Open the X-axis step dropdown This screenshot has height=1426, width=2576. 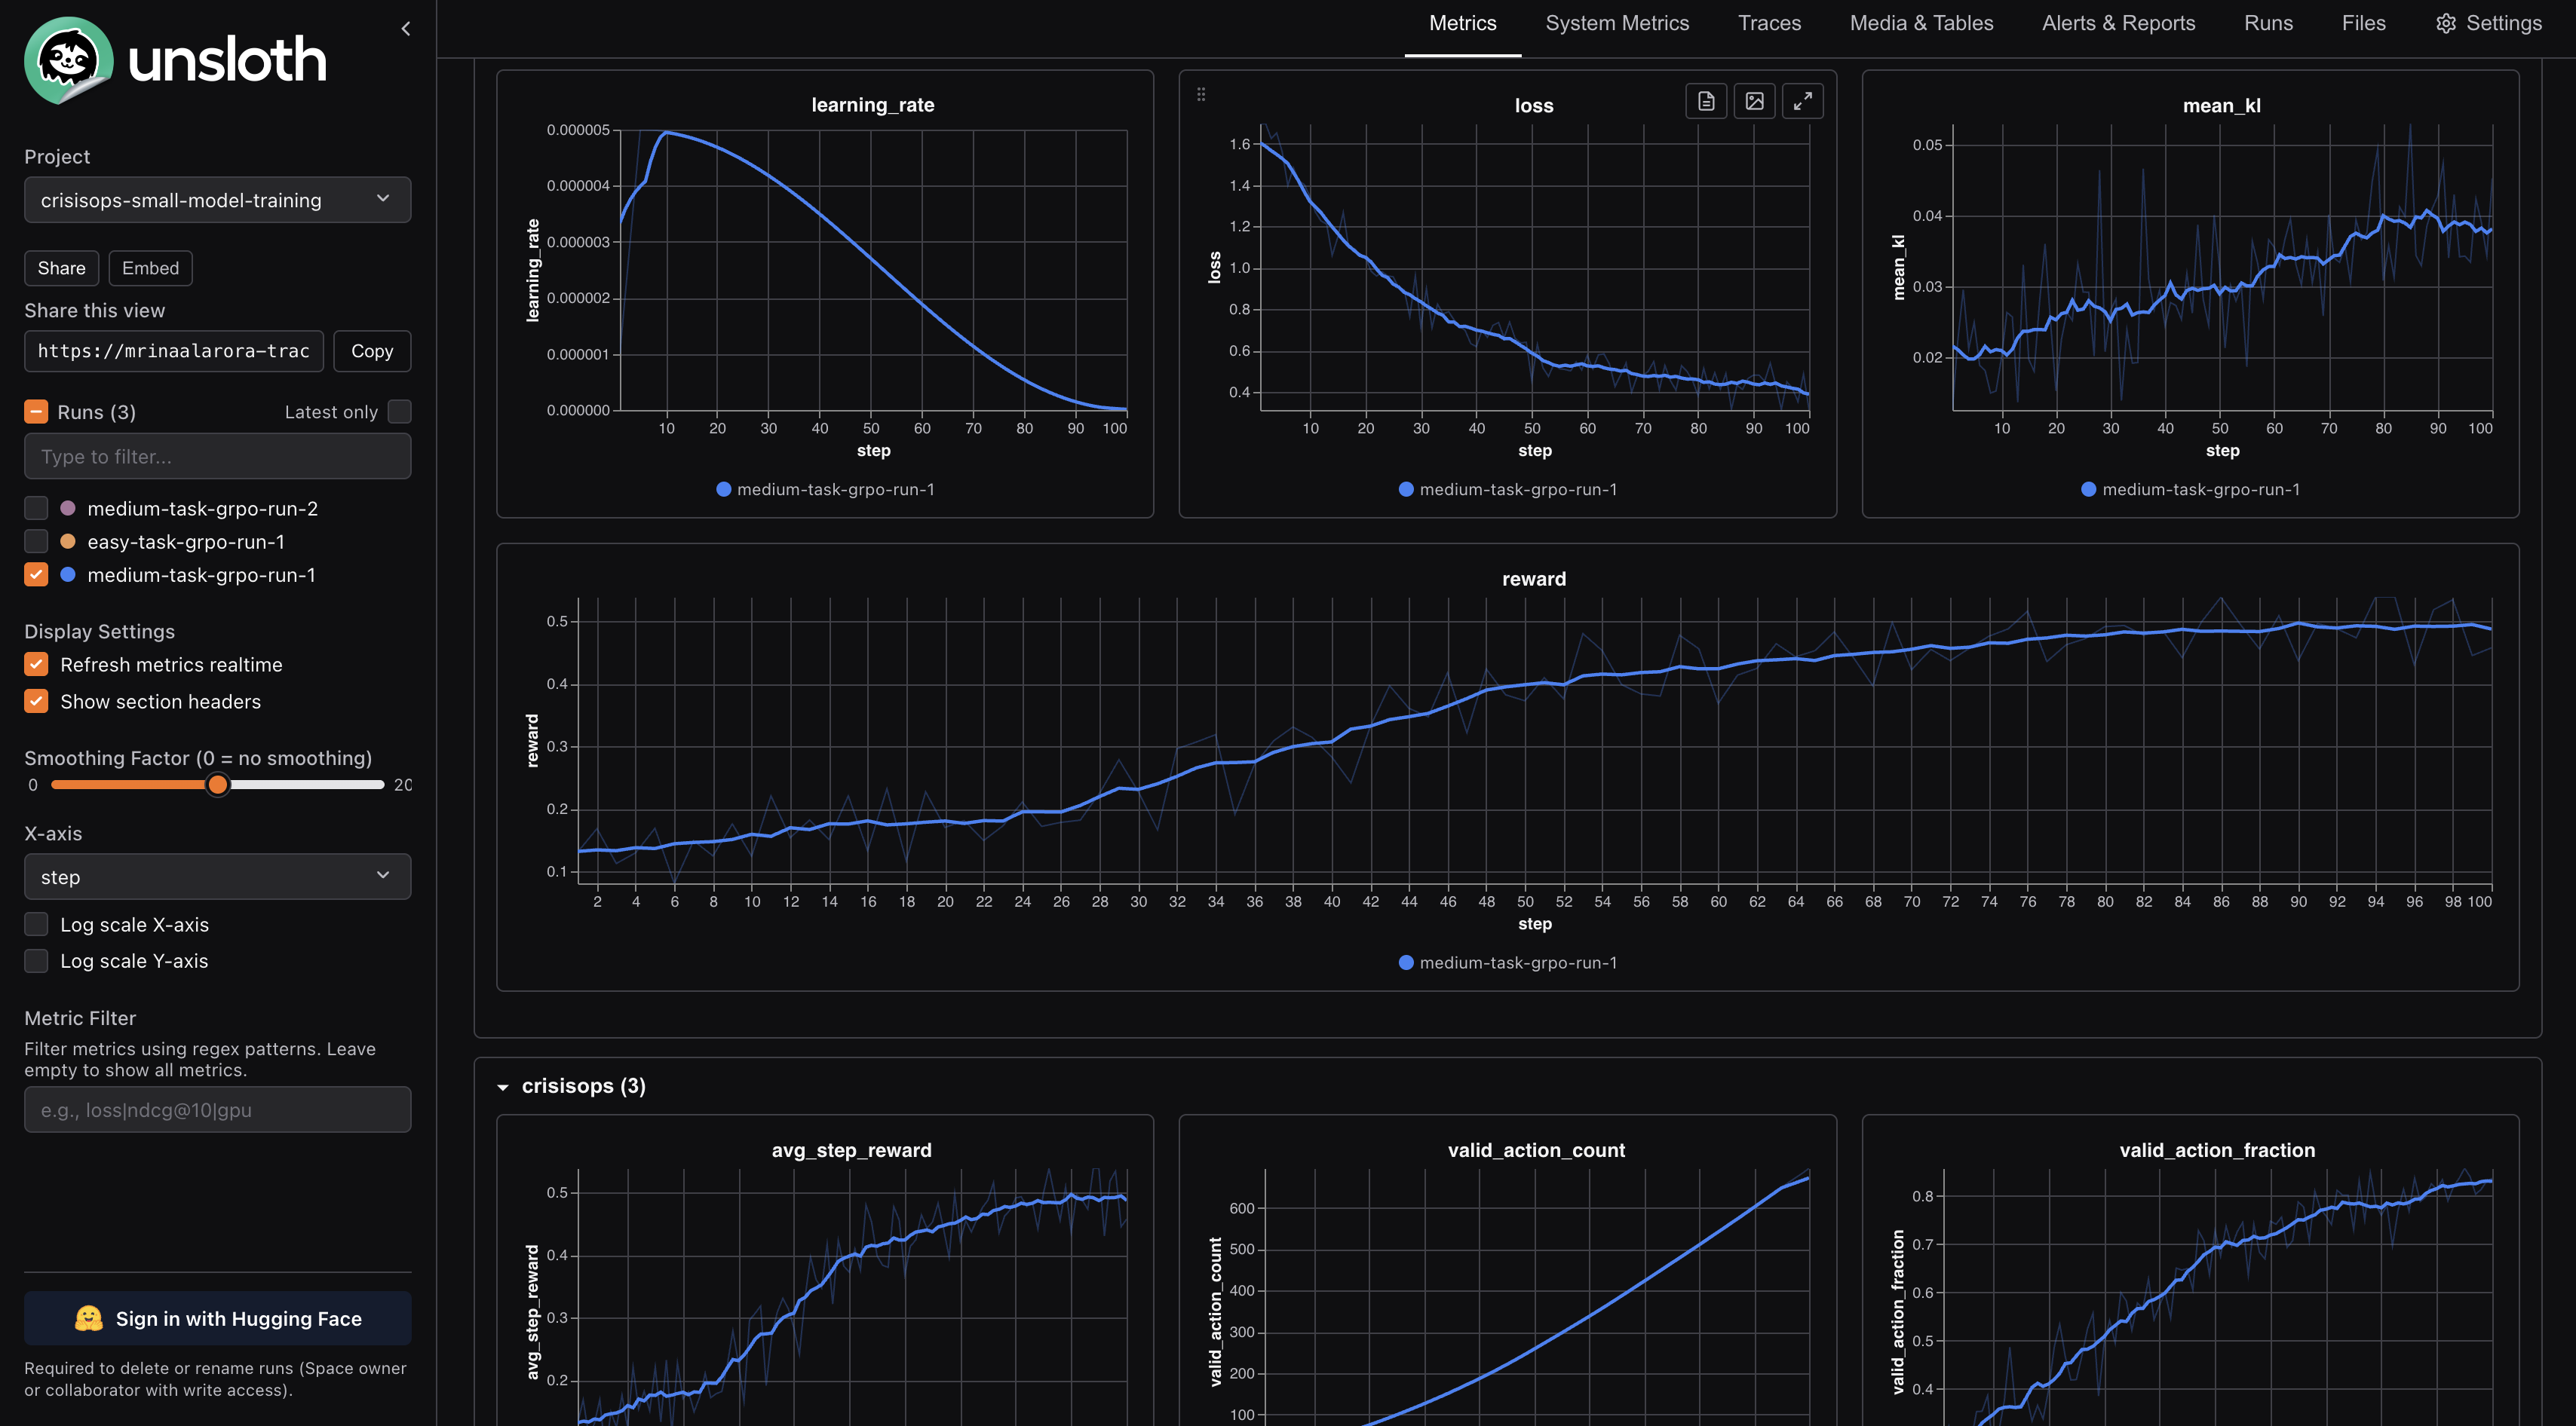217,877
